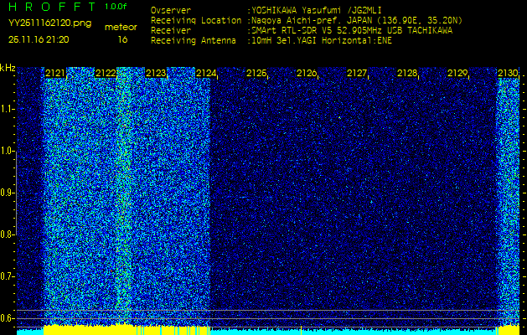Screen dimensions: 527x335
Task: Click the 2122 time marker
Action: (106, 73)
